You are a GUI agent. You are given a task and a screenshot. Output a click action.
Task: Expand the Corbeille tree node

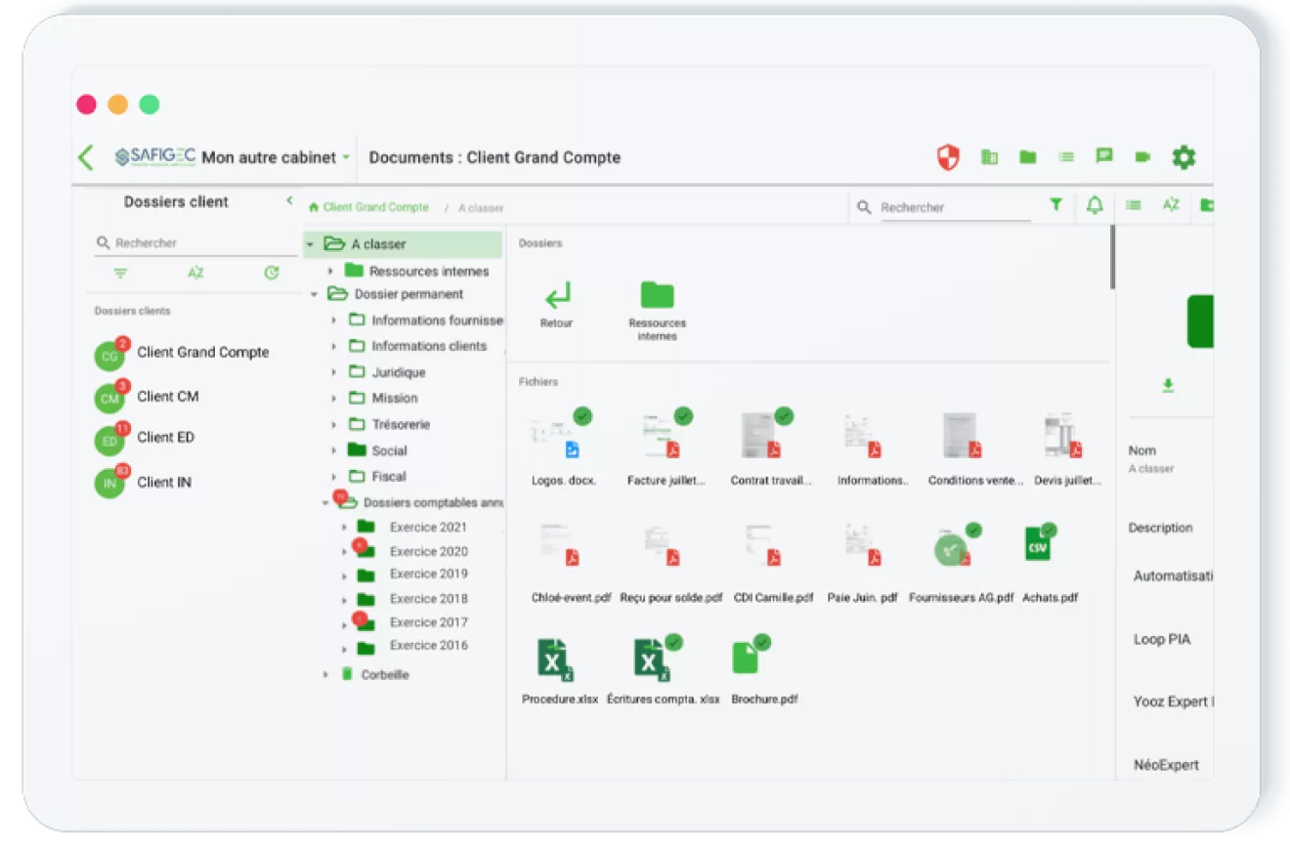point(325,674)
